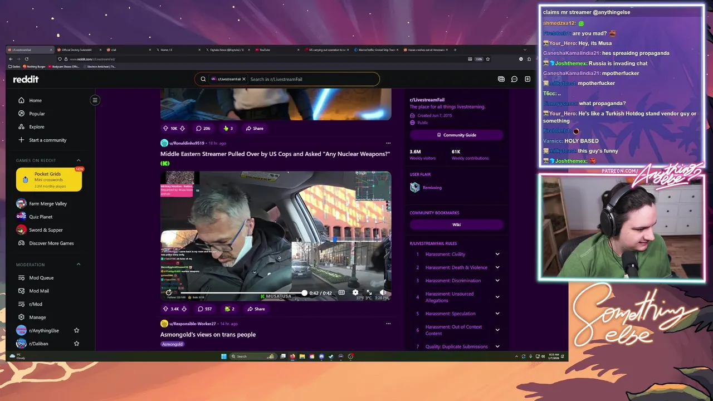Open video player settings gear

click(x=355, y=292)
